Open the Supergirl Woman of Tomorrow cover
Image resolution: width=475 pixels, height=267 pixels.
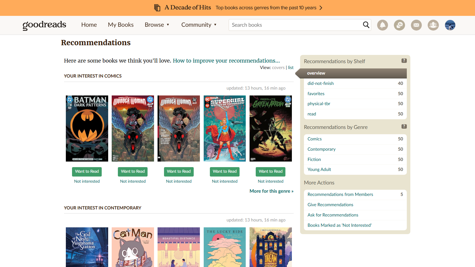[x=225, y=128]
